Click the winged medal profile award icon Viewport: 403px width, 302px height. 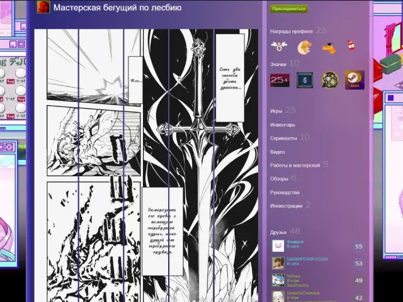click(x=279, y=47)
